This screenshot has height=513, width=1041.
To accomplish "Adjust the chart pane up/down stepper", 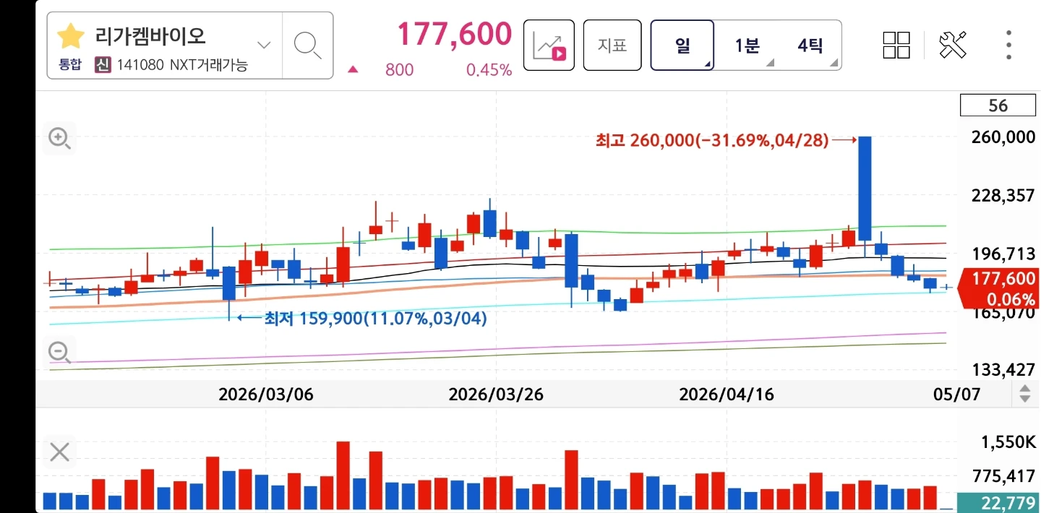I will tap(1024, 394).
